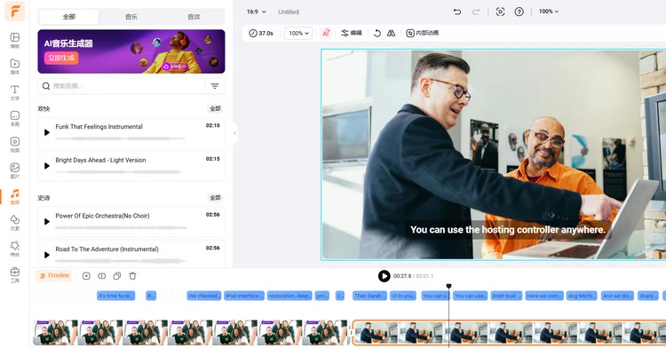
Task: Open the top bar 100% zoom dropdown
Action: pyautogui.click(x=549, y=12)
